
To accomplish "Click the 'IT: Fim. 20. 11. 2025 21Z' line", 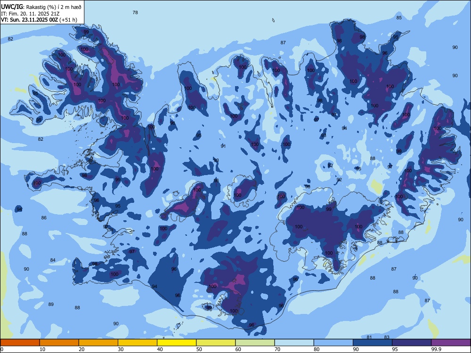I will pos(30,14).
